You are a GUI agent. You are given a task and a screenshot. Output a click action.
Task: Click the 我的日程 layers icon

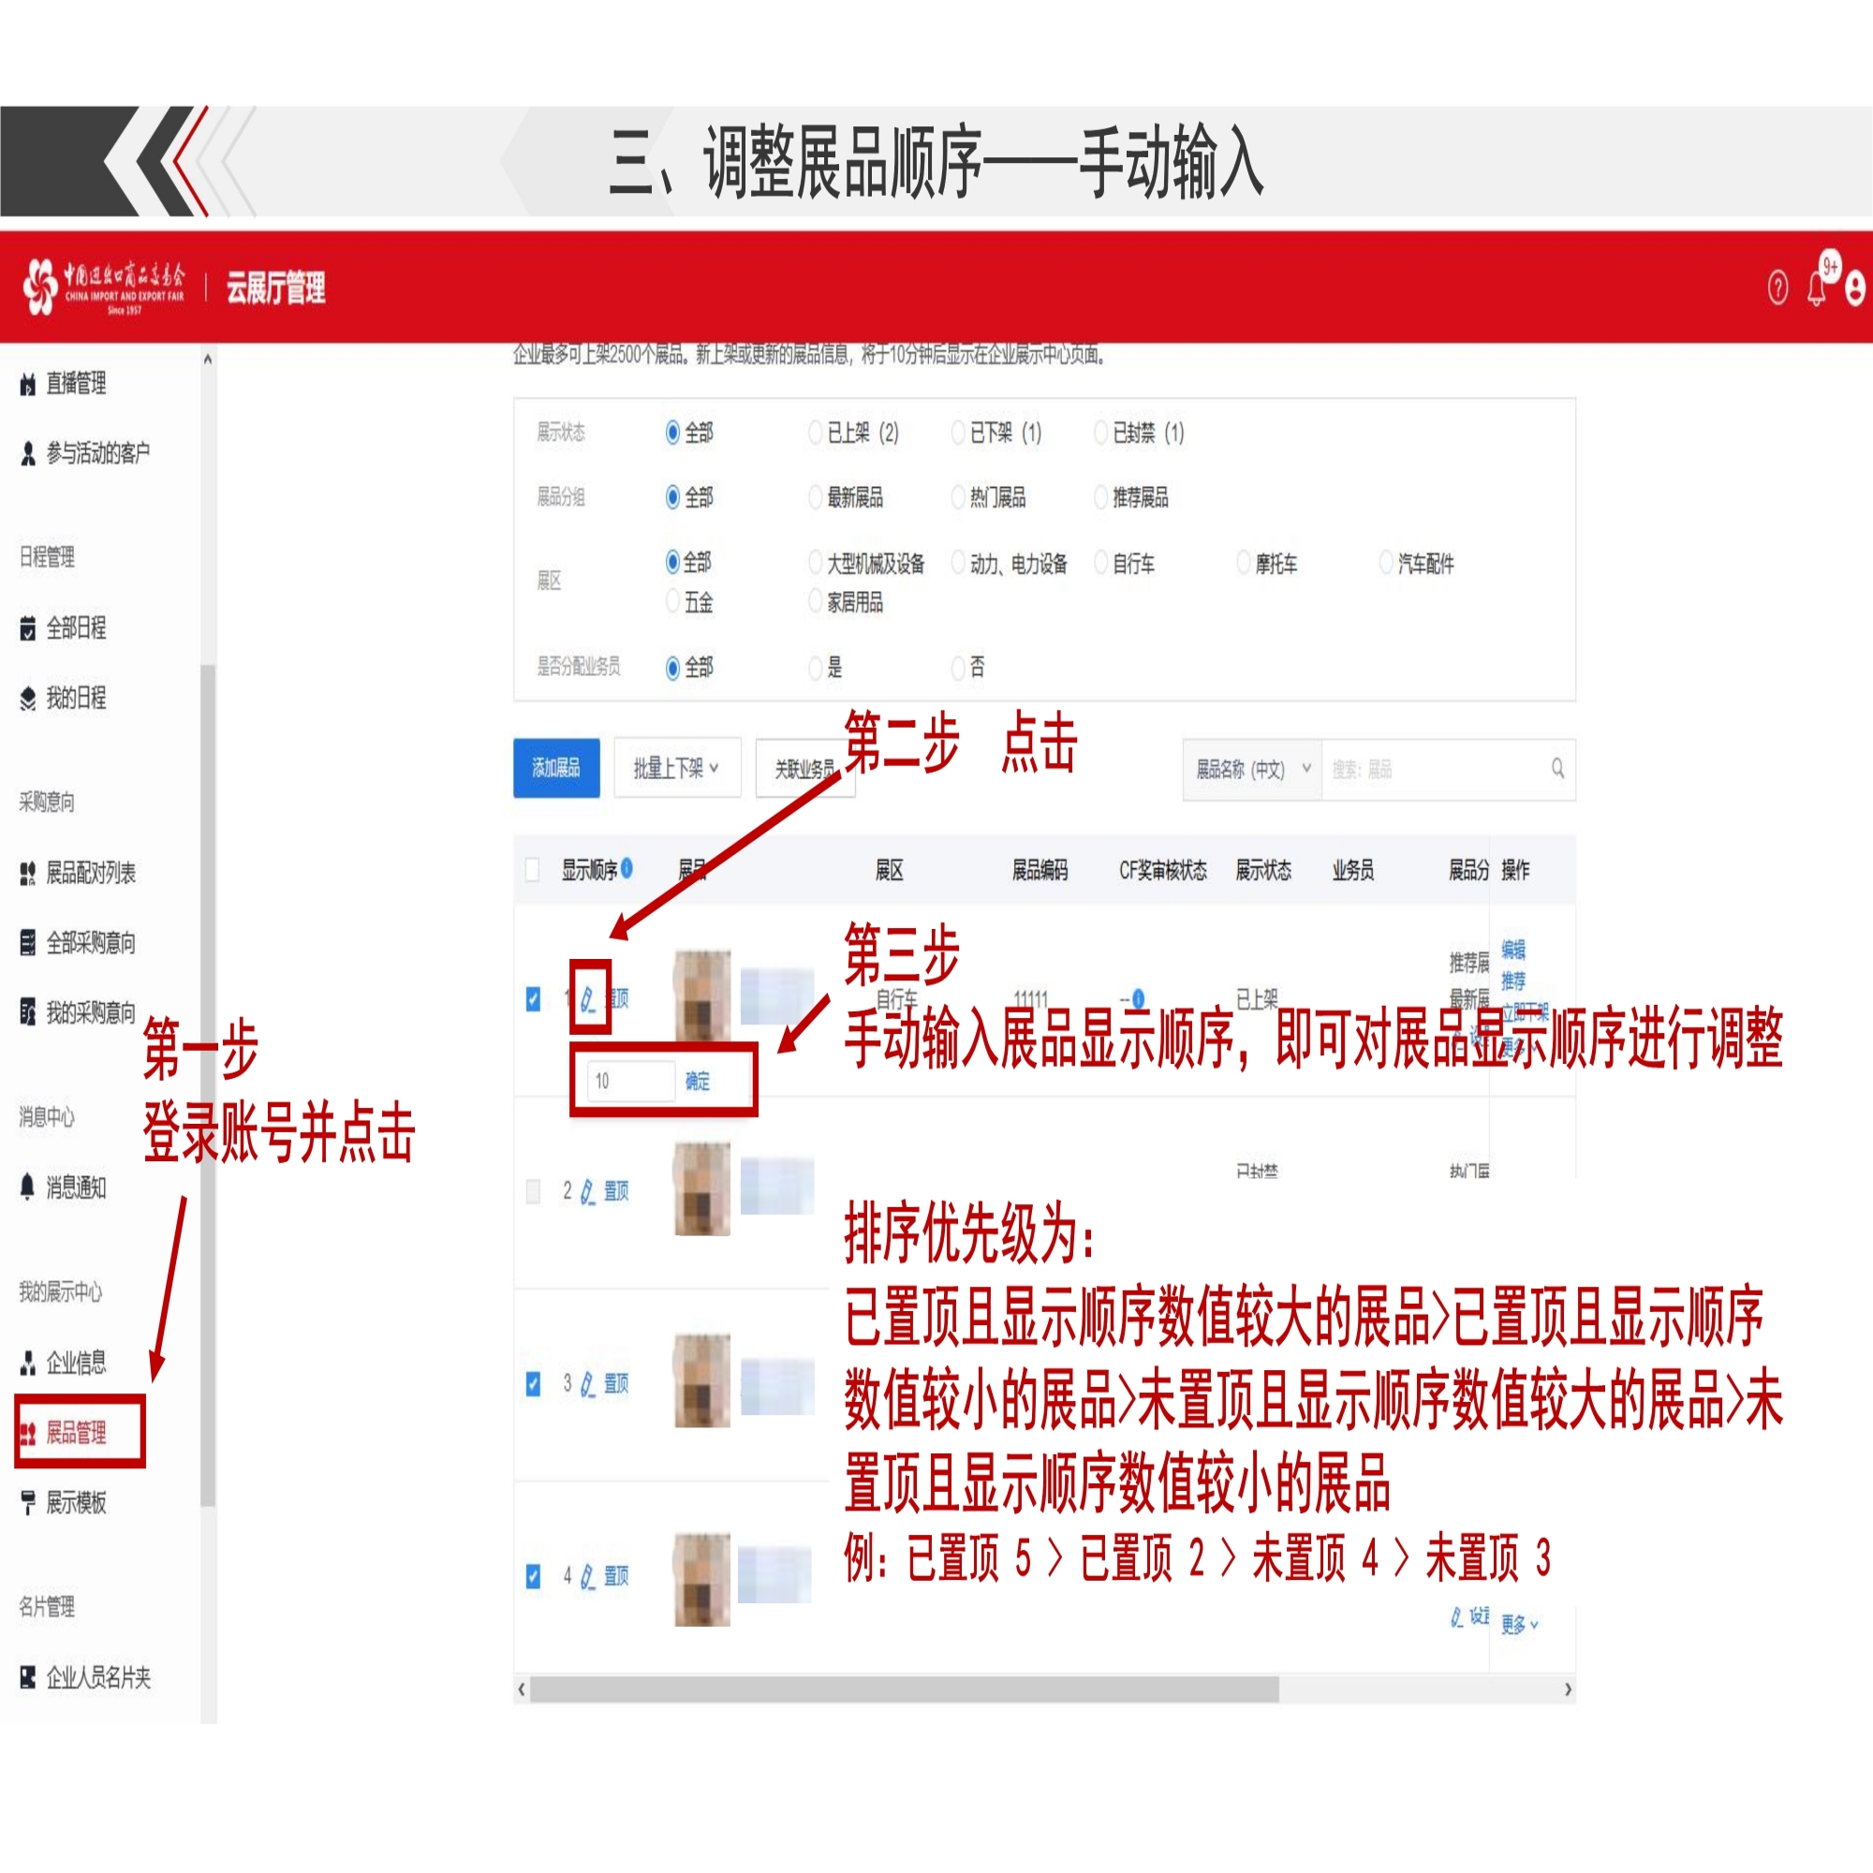click(28, 698)
